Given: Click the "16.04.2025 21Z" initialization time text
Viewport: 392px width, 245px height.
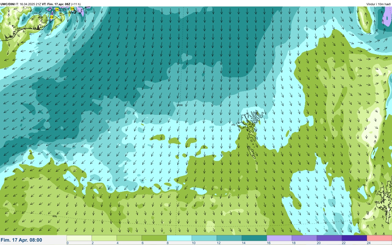Looking at the screenshot, I should 30,4.
